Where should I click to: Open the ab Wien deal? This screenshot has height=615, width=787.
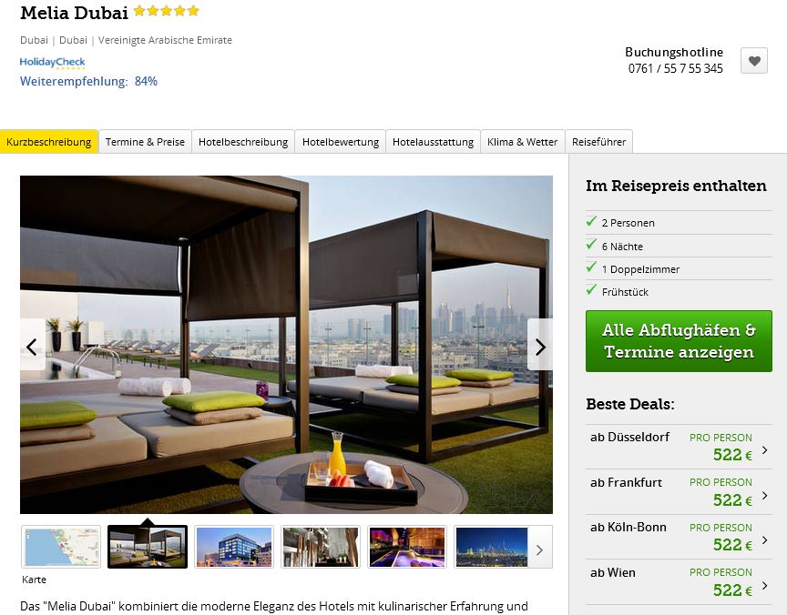click(679, 581)
